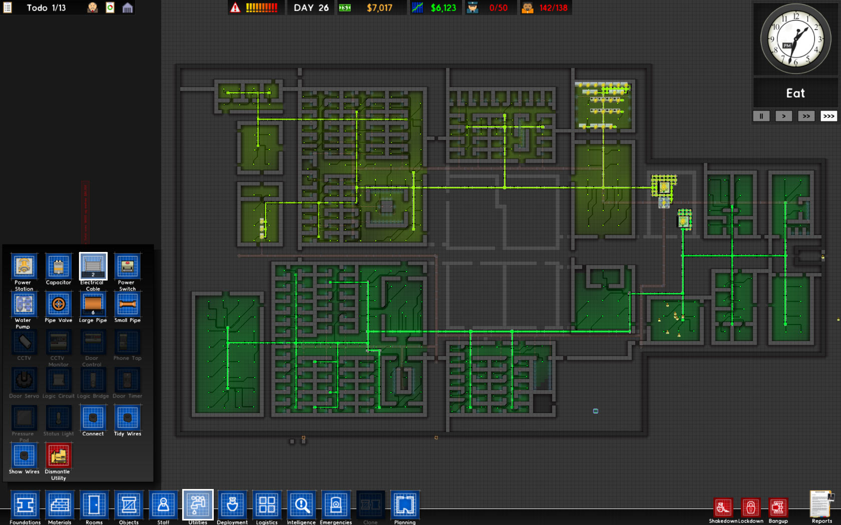Click the prisoner count 142/138
The image size is (841, 525).
pos(554,7)
